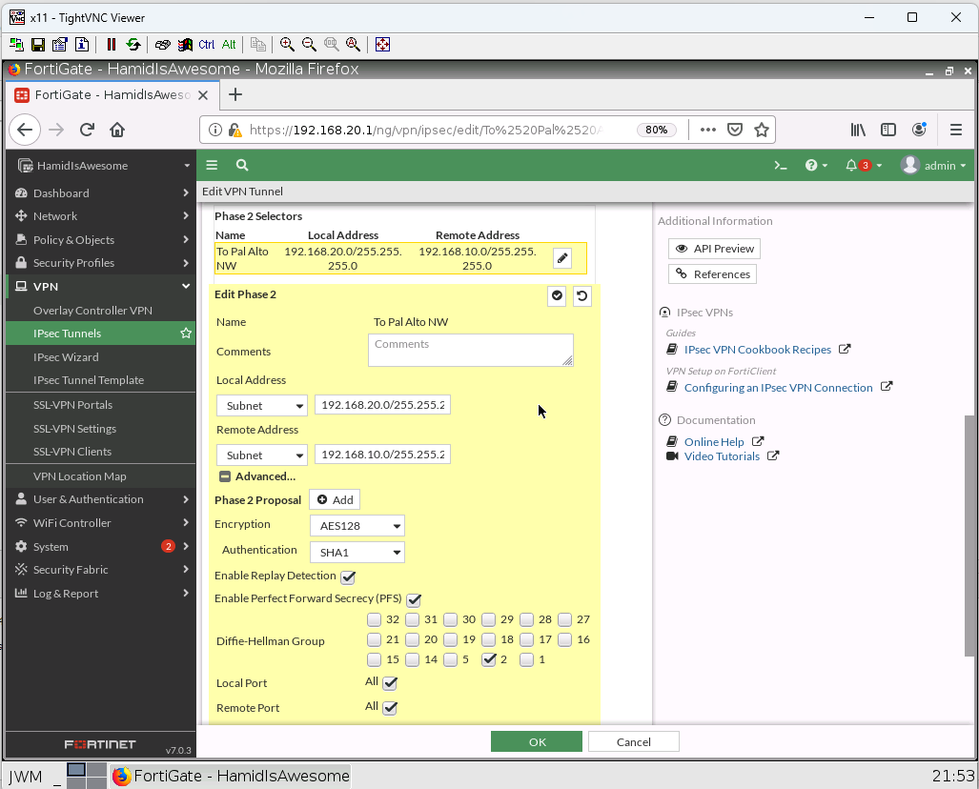The image size is (979, 789).
Task: Click the favorite star next to IPsec Tunnels
Action: tap(186, 334)
